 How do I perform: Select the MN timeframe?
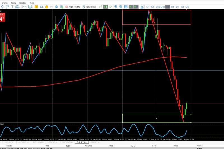[x=187, y=7]
